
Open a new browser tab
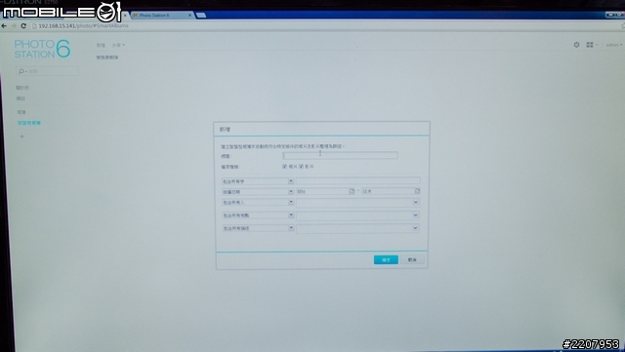point(201,16)
